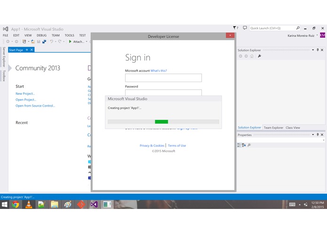Click Solution Explorer Back icon

240,56
